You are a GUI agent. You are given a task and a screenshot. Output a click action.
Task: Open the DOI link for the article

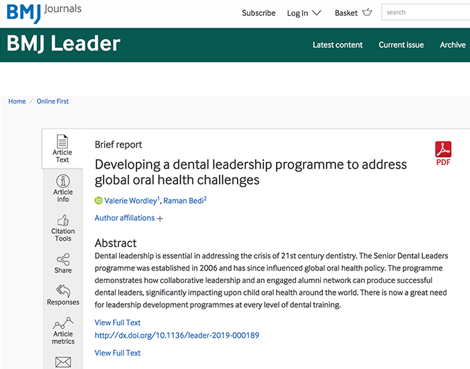point(177,336)
